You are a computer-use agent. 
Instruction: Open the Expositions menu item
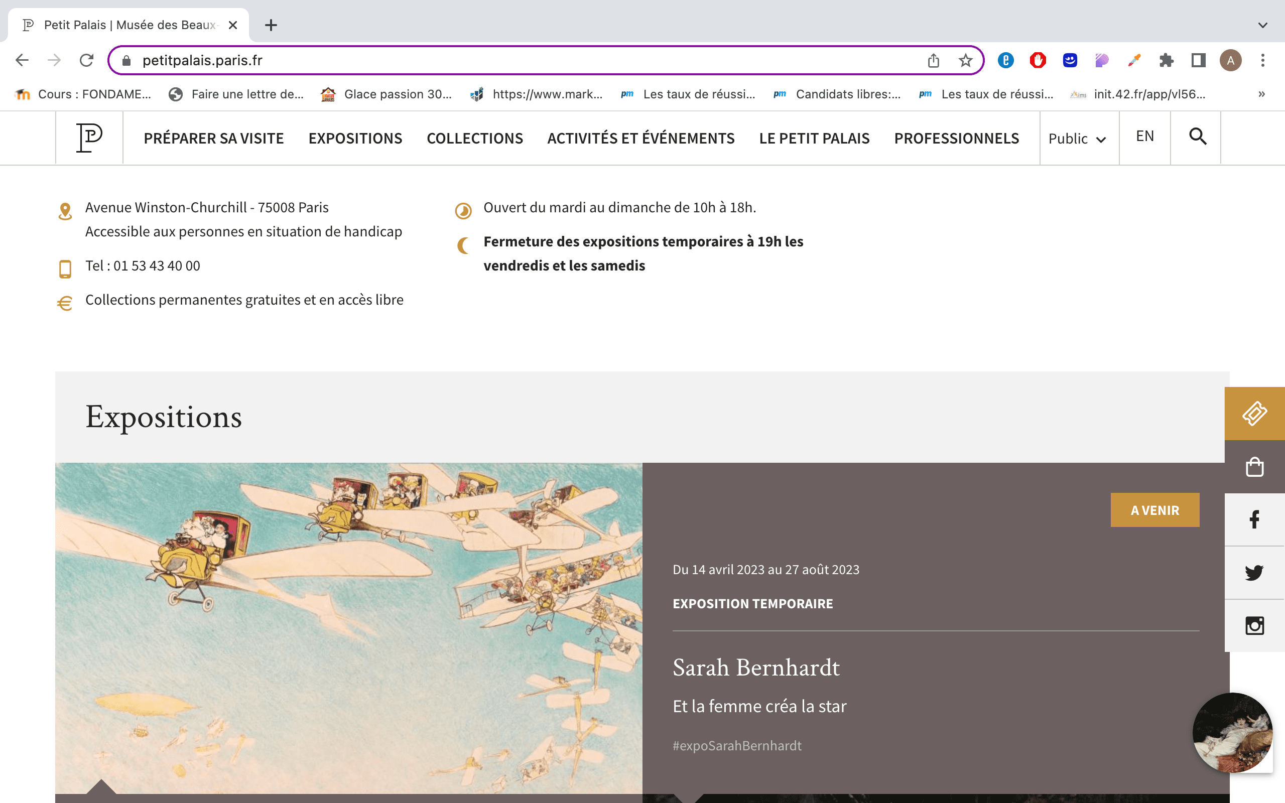pyautogui.click(x=355, y=139)
